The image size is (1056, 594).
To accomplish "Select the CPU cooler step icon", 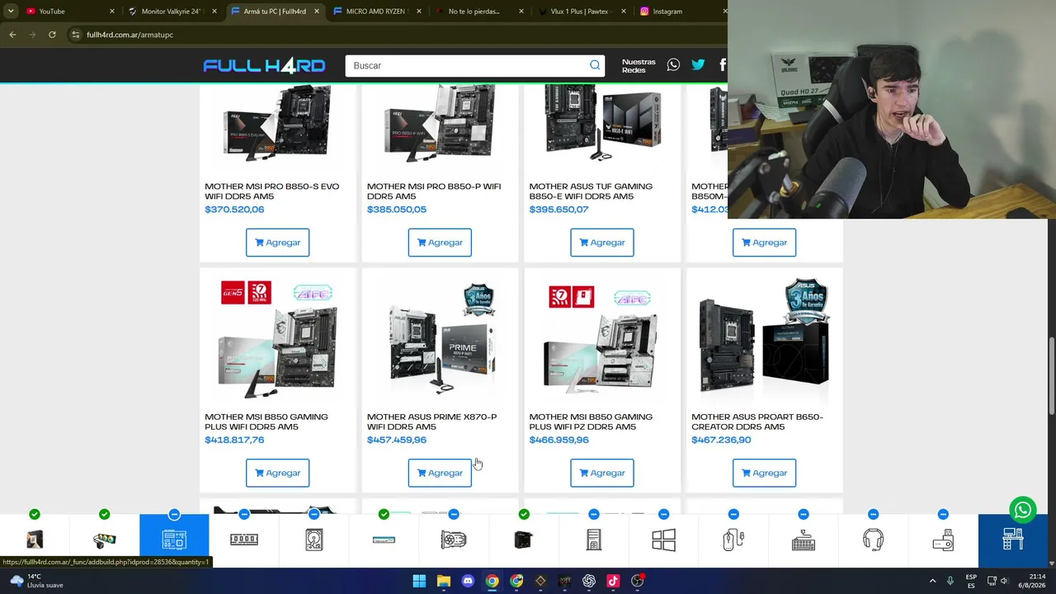I will click(x=104, y=540).
